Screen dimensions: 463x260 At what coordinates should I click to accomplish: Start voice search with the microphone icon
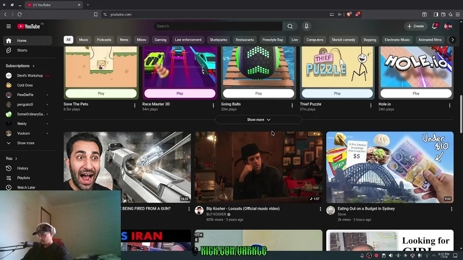(x=306, y=26)
